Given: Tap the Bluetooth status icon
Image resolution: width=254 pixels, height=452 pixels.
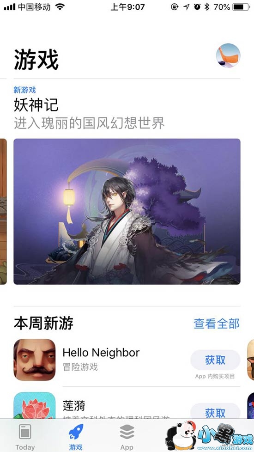Looking at the screenshot, I should (207, 7).
